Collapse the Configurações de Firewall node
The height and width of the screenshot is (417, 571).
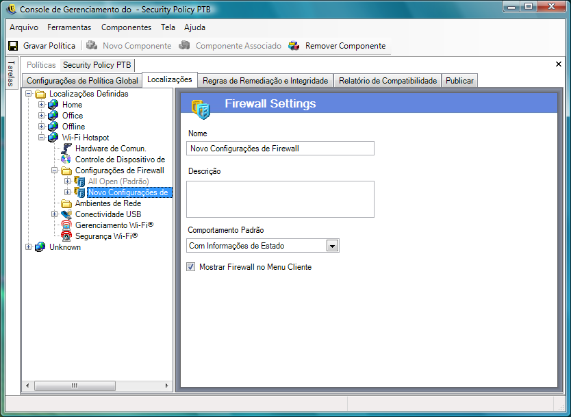[x=55, y=170]
